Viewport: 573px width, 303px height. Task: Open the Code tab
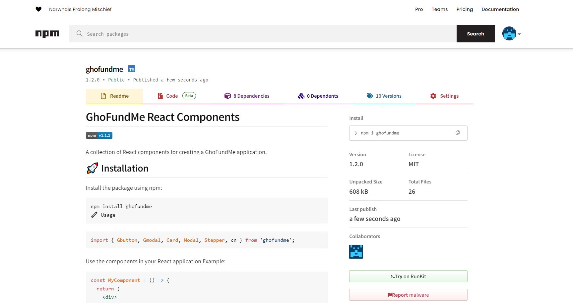[x=177, y=96]
